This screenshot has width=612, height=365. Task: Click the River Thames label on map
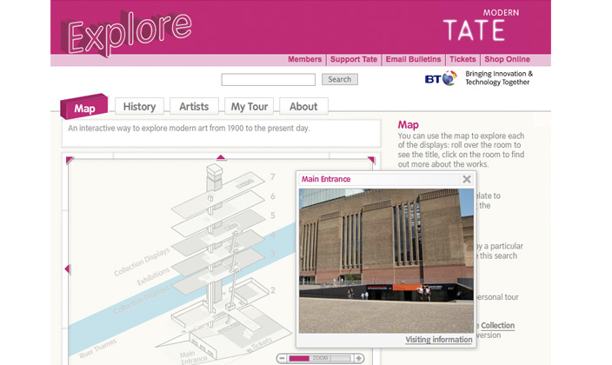click(98, 348)
